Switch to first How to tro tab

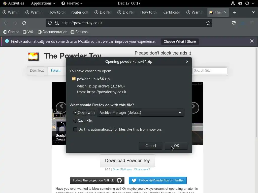point(57,12)
